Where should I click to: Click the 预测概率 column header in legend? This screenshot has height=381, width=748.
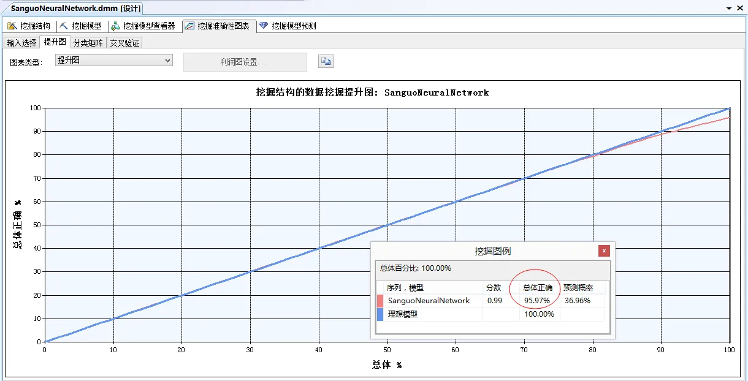[578, 287]
